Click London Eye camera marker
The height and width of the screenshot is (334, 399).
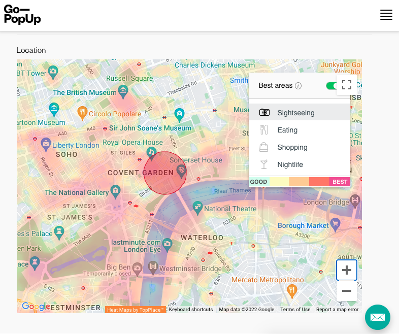click(167, 245)
